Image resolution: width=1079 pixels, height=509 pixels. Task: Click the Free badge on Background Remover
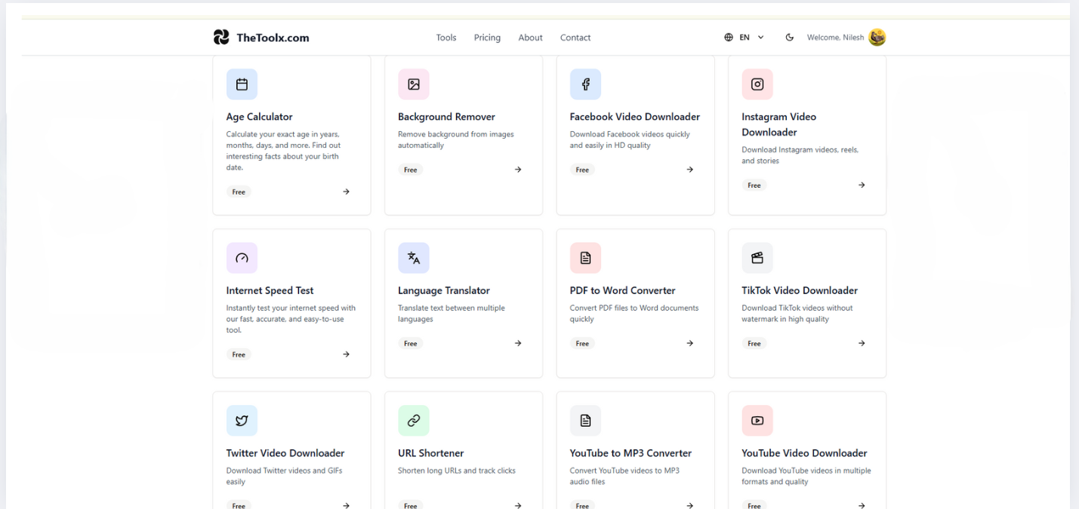point(411,170)
